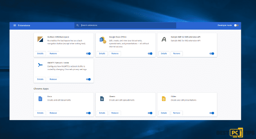Viewport: 256px width, 139px height.
Task: Open Details for Sample IME extension
Action: pyautogui.click(x=164, y=54)
